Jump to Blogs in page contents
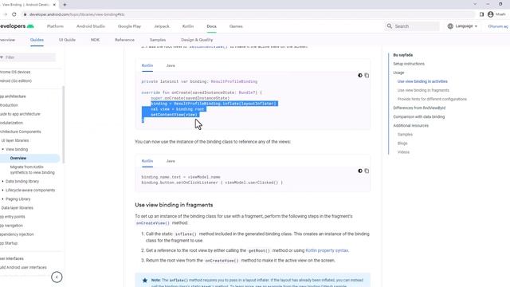The height and width of the screenshot is (287, 510). tap(402, 143)
